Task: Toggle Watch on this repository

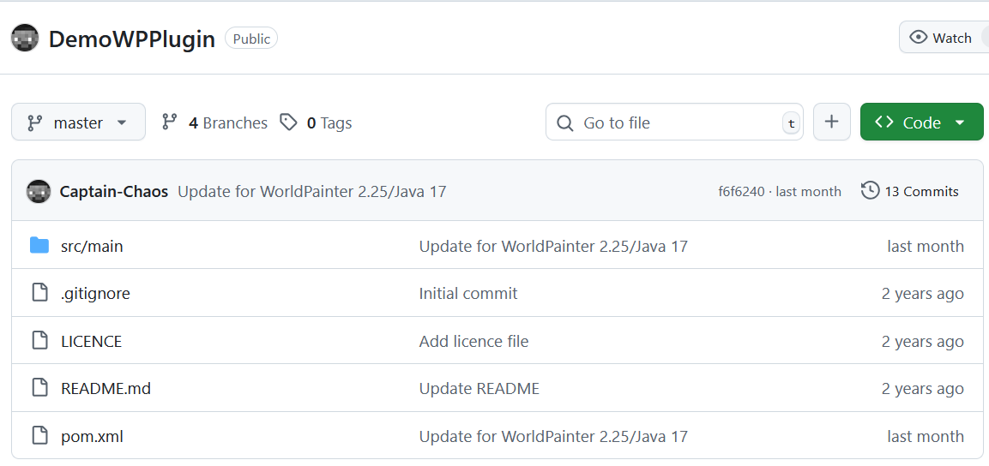Action: (x=942, y=38)
